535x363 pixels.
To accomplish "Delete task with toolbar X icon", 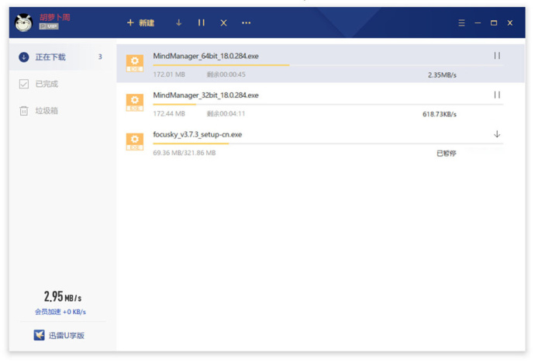I will click(223, 22).
